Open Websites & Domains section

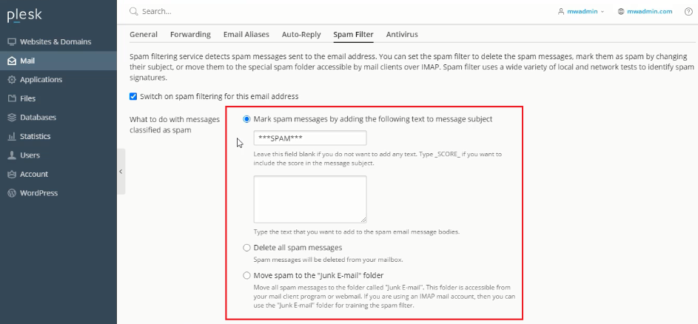[x=58, y=42]
